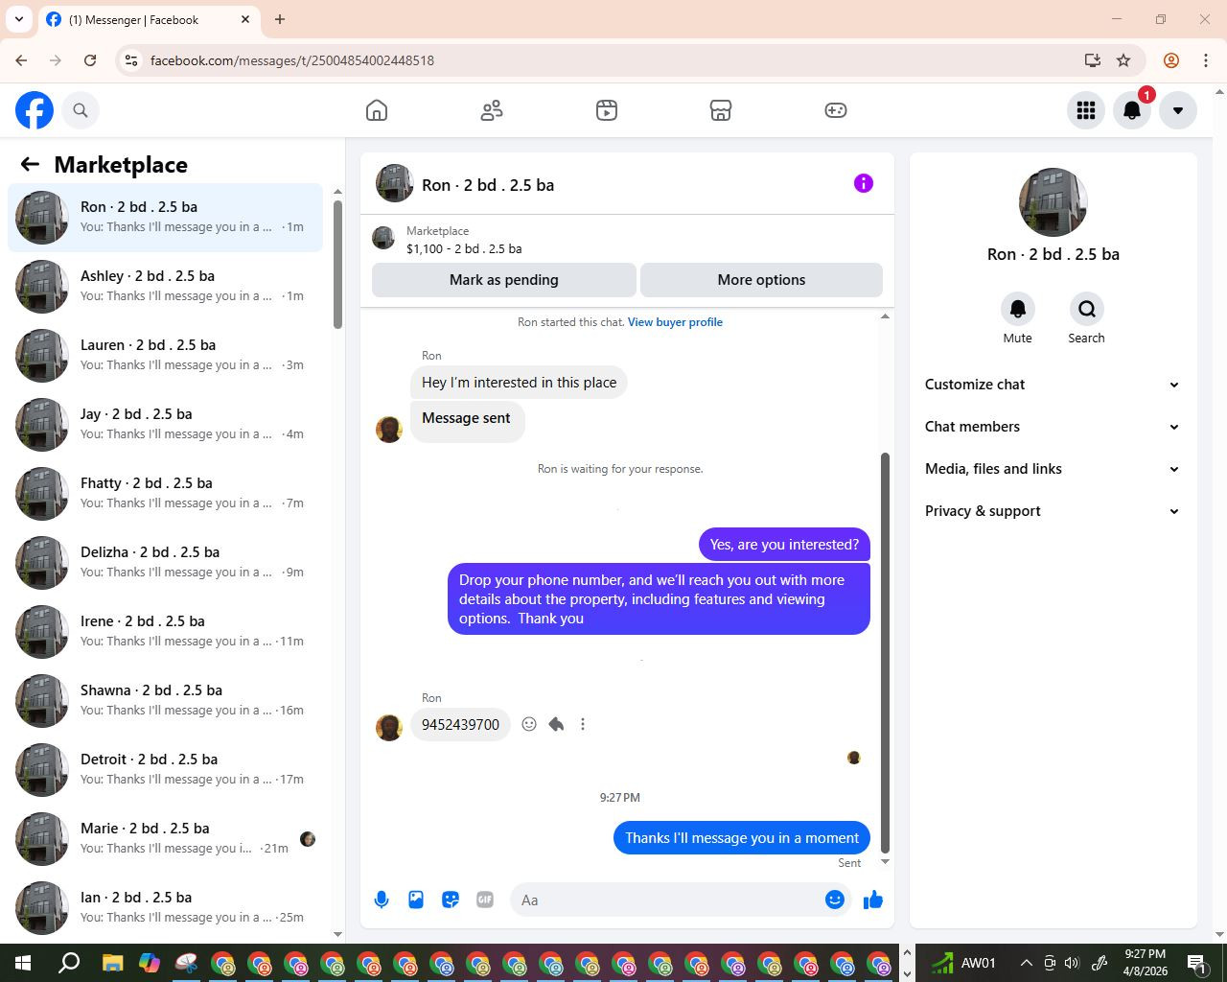Open the account dropdown arrow
This screenshot has width=1227, height=982.
point(1178,110)
